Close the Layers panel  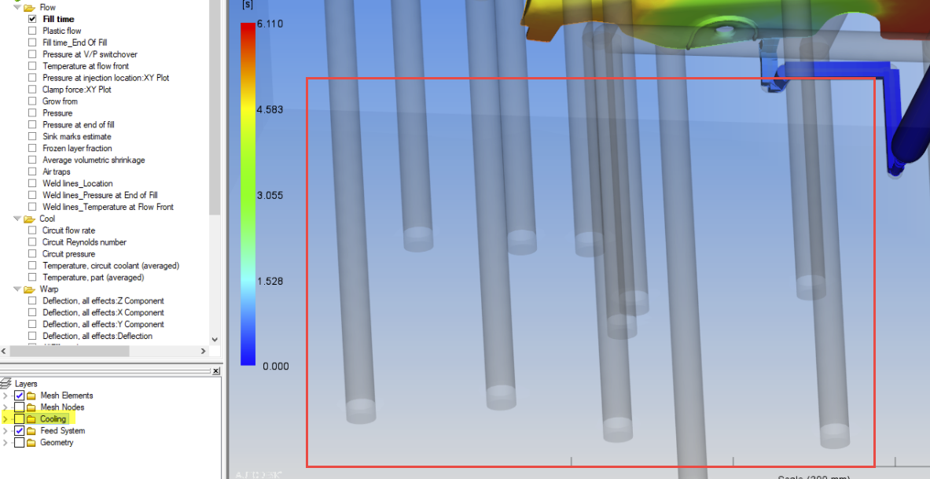pos(215,370)
